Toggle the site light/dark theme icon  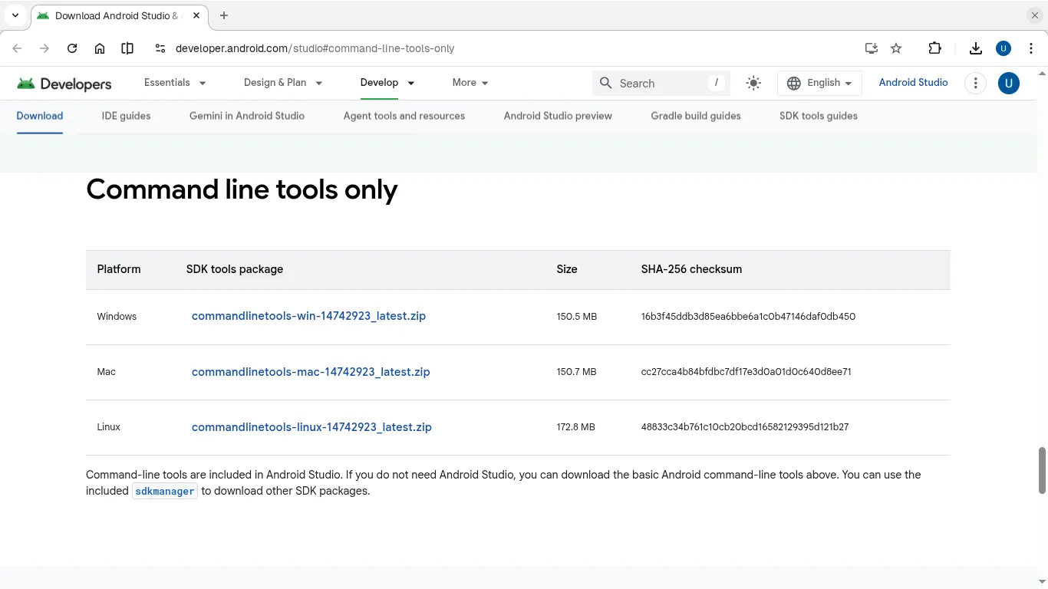753,83
